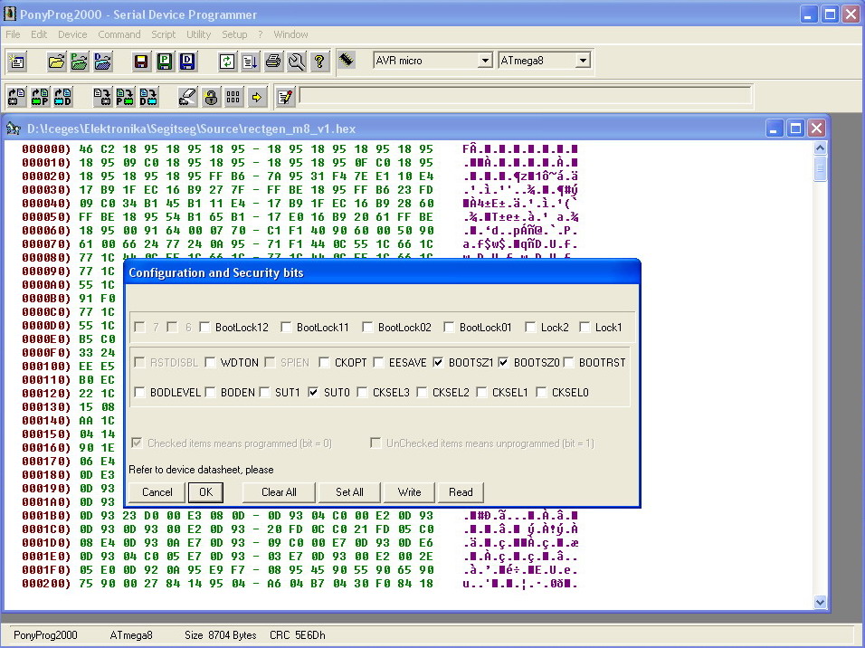865x648 pixels.
Task: Click the yellow arrow Program icon
Action: click(257, 97)
